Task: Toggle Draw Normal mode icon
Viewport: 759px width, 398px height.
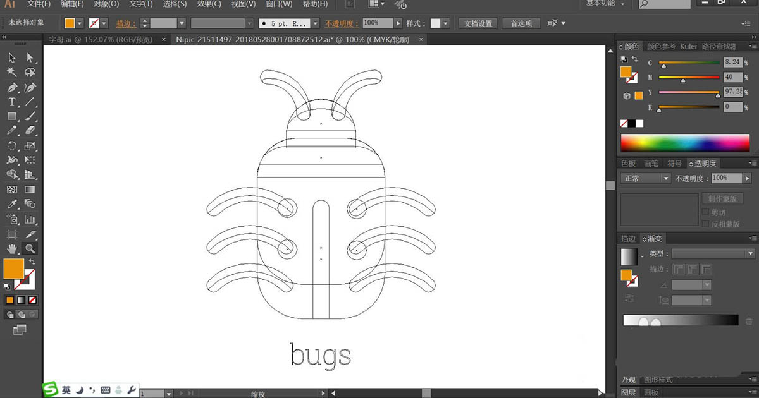Action: [x=10, y=314]
